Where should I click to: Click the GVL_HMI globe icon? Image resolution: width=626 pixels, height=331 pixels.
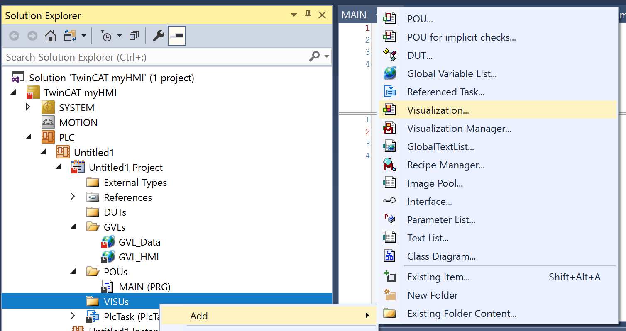click(108, 257)
